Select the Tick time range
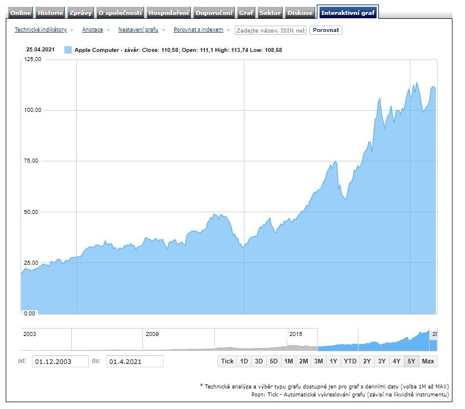This screenshot has height=409, width=465. pyautogui.click(x=227, y=361)
